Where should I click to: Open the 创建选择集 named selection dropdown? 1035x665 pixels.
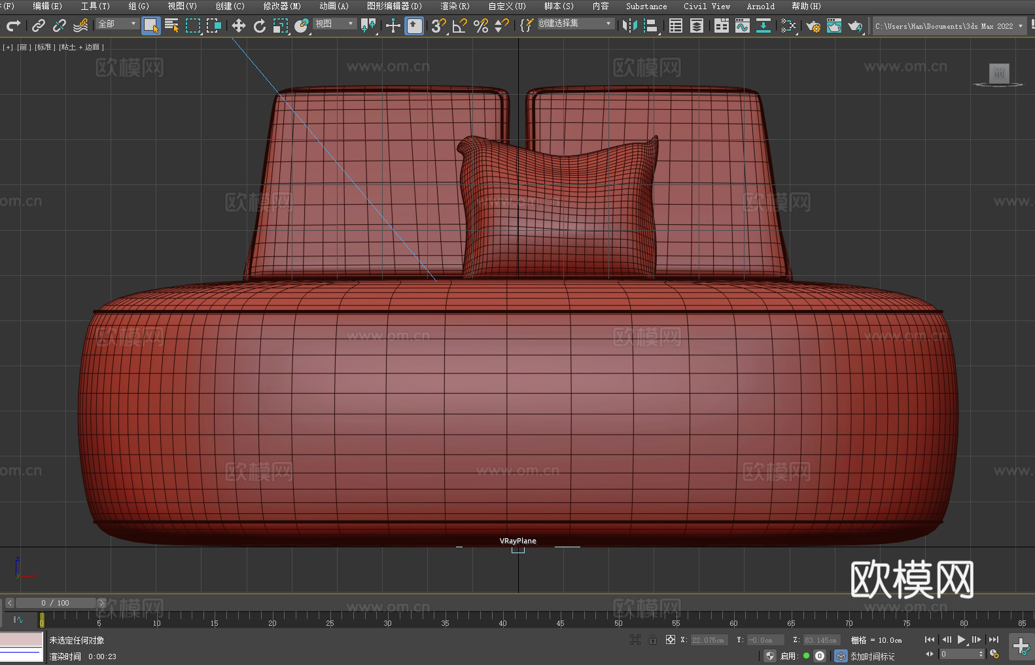(576, 24)
